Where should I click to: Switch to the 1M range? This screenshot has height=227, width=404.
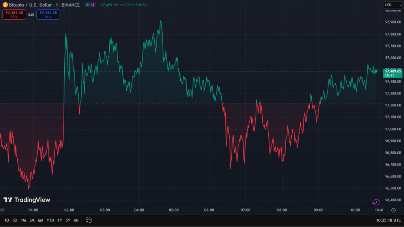[23, 220]
